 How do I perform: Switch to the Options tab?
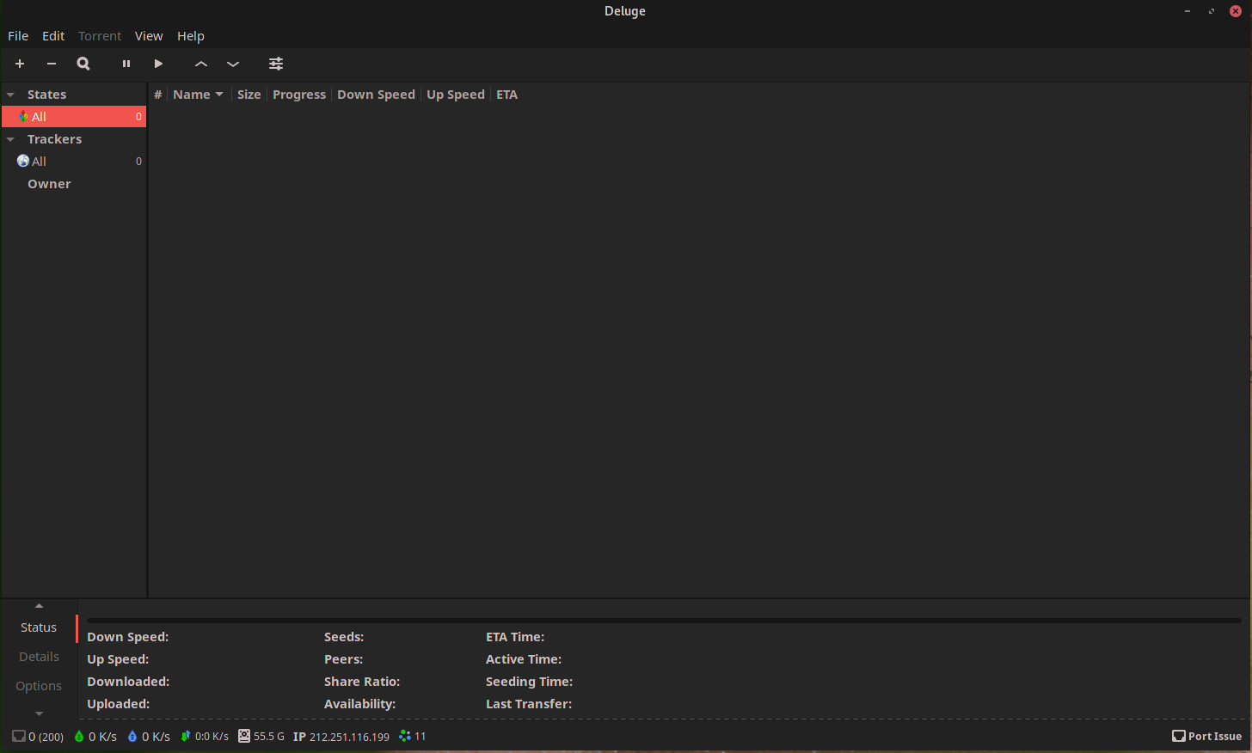point(39,686)
